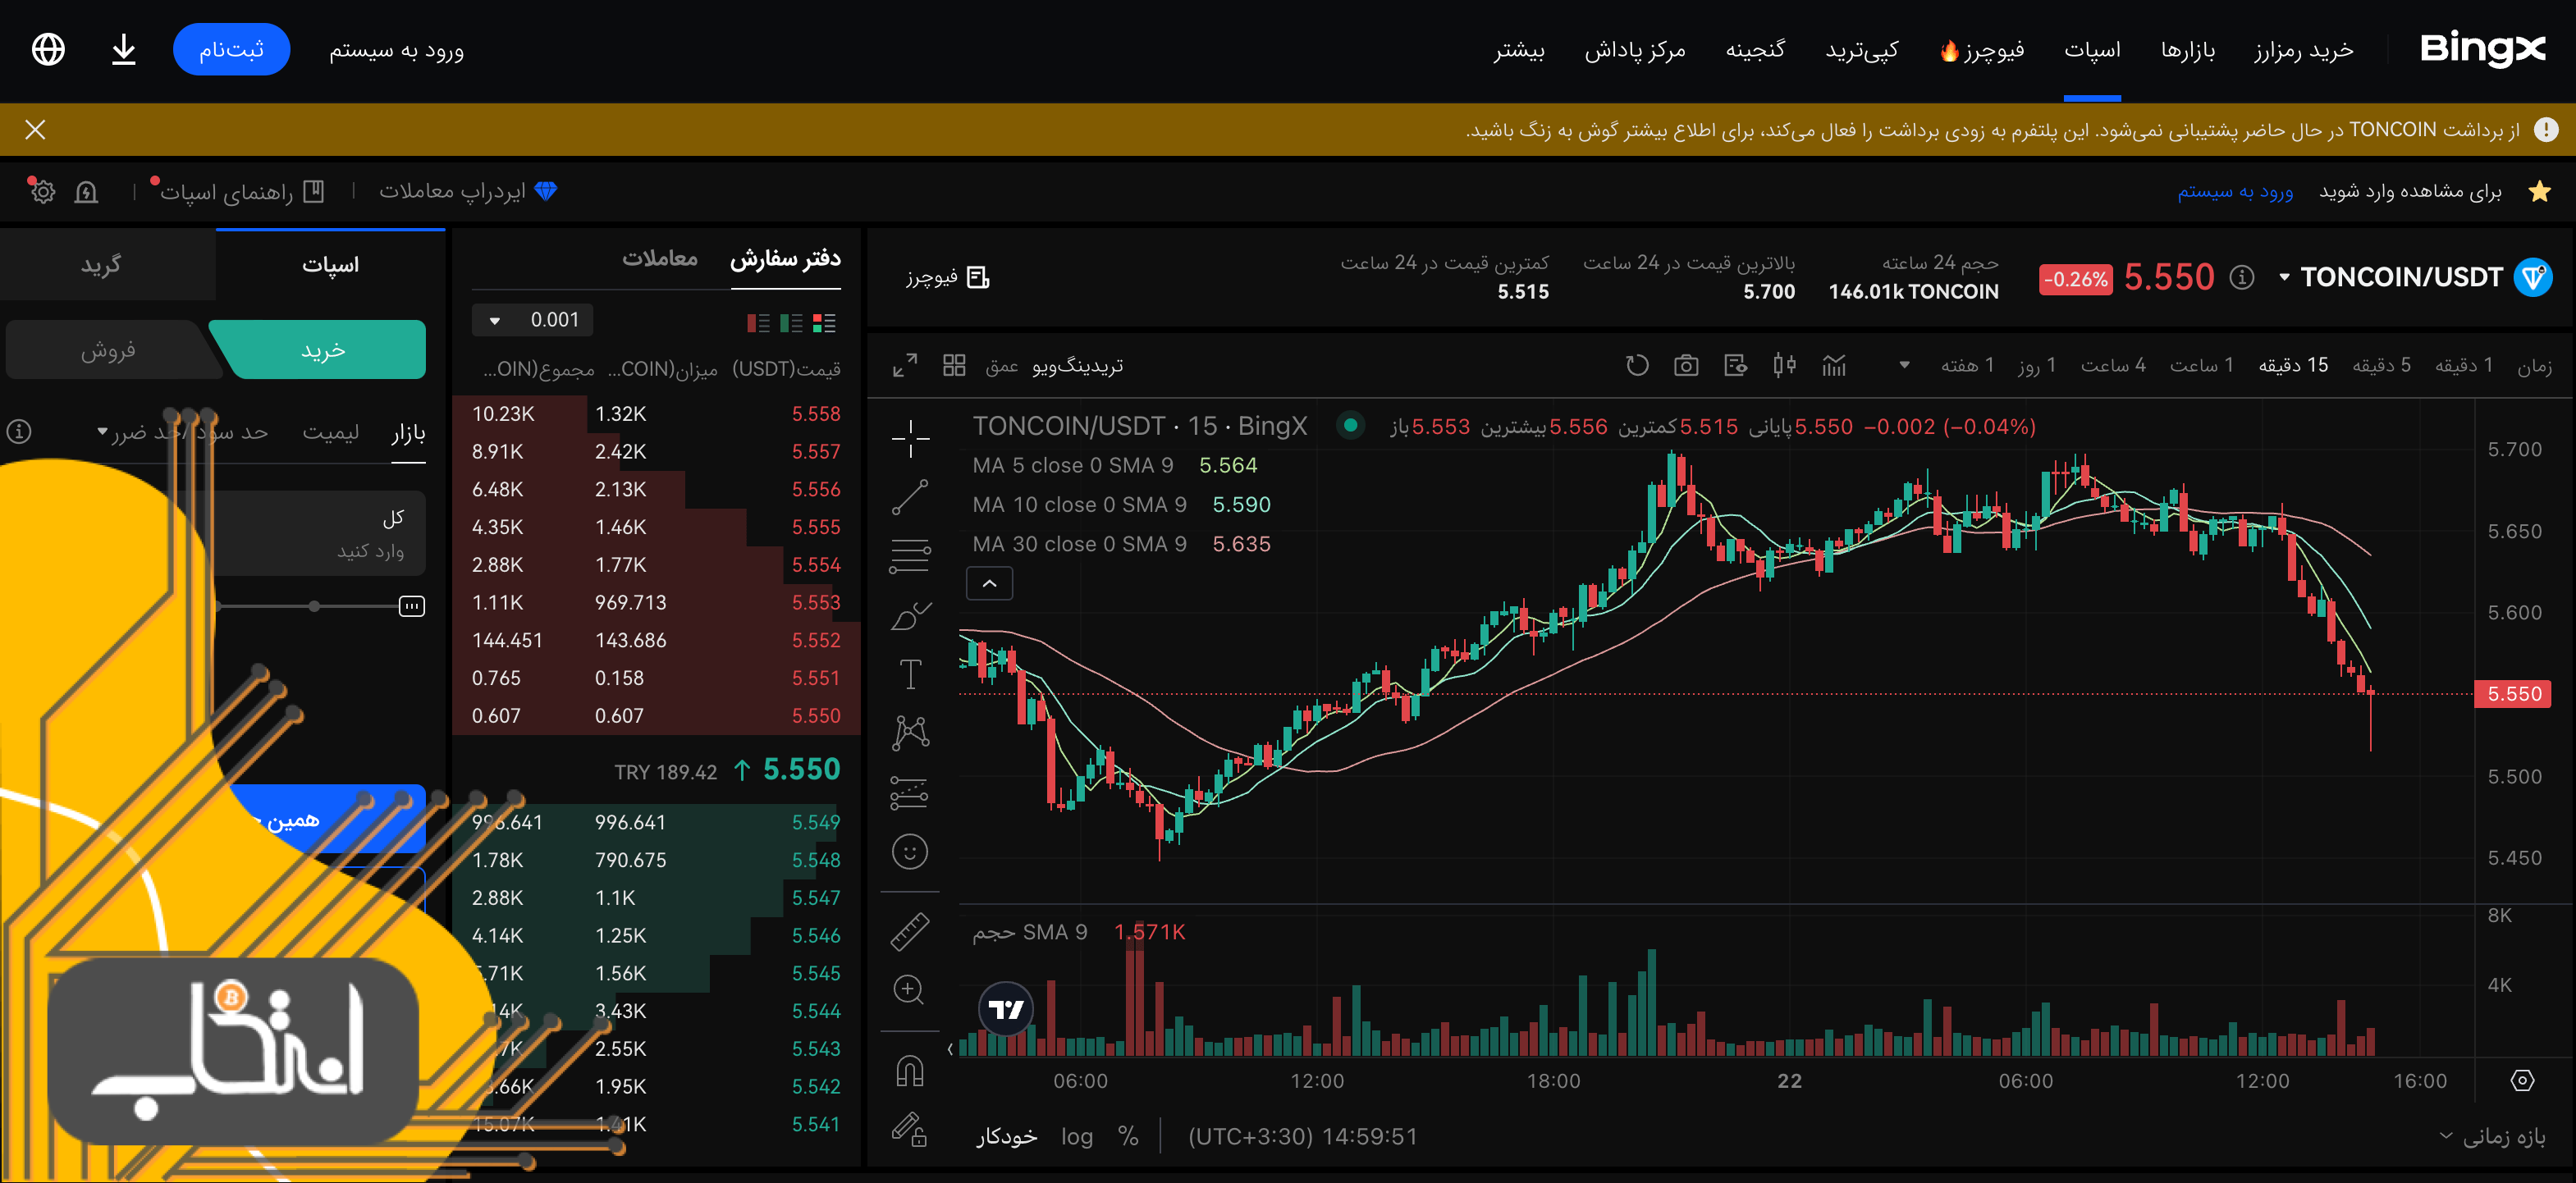Select the brush drawing tool

tap(910, 615)
